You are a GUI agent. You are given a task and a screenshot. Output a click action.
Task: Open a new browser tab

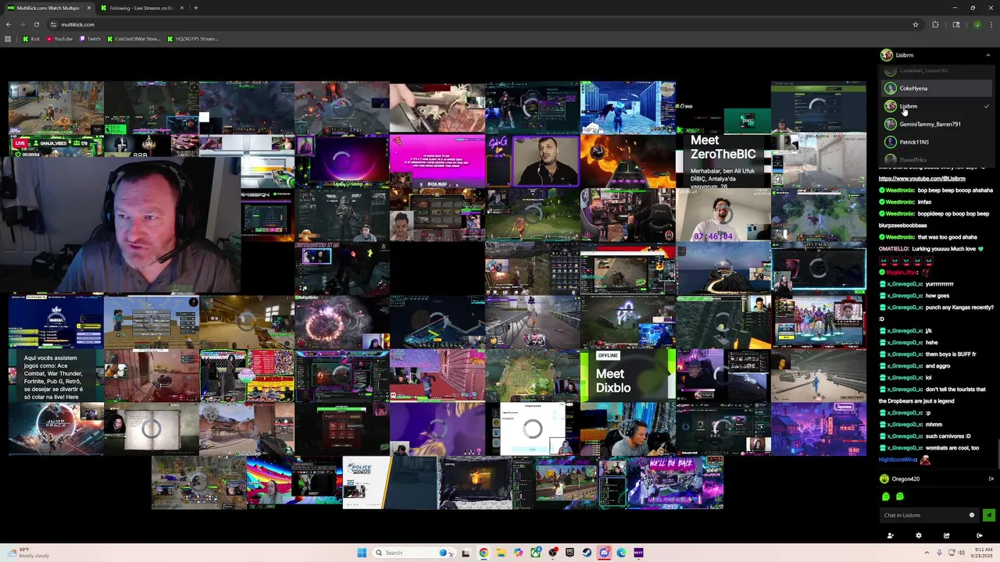(x=195, y=8)
